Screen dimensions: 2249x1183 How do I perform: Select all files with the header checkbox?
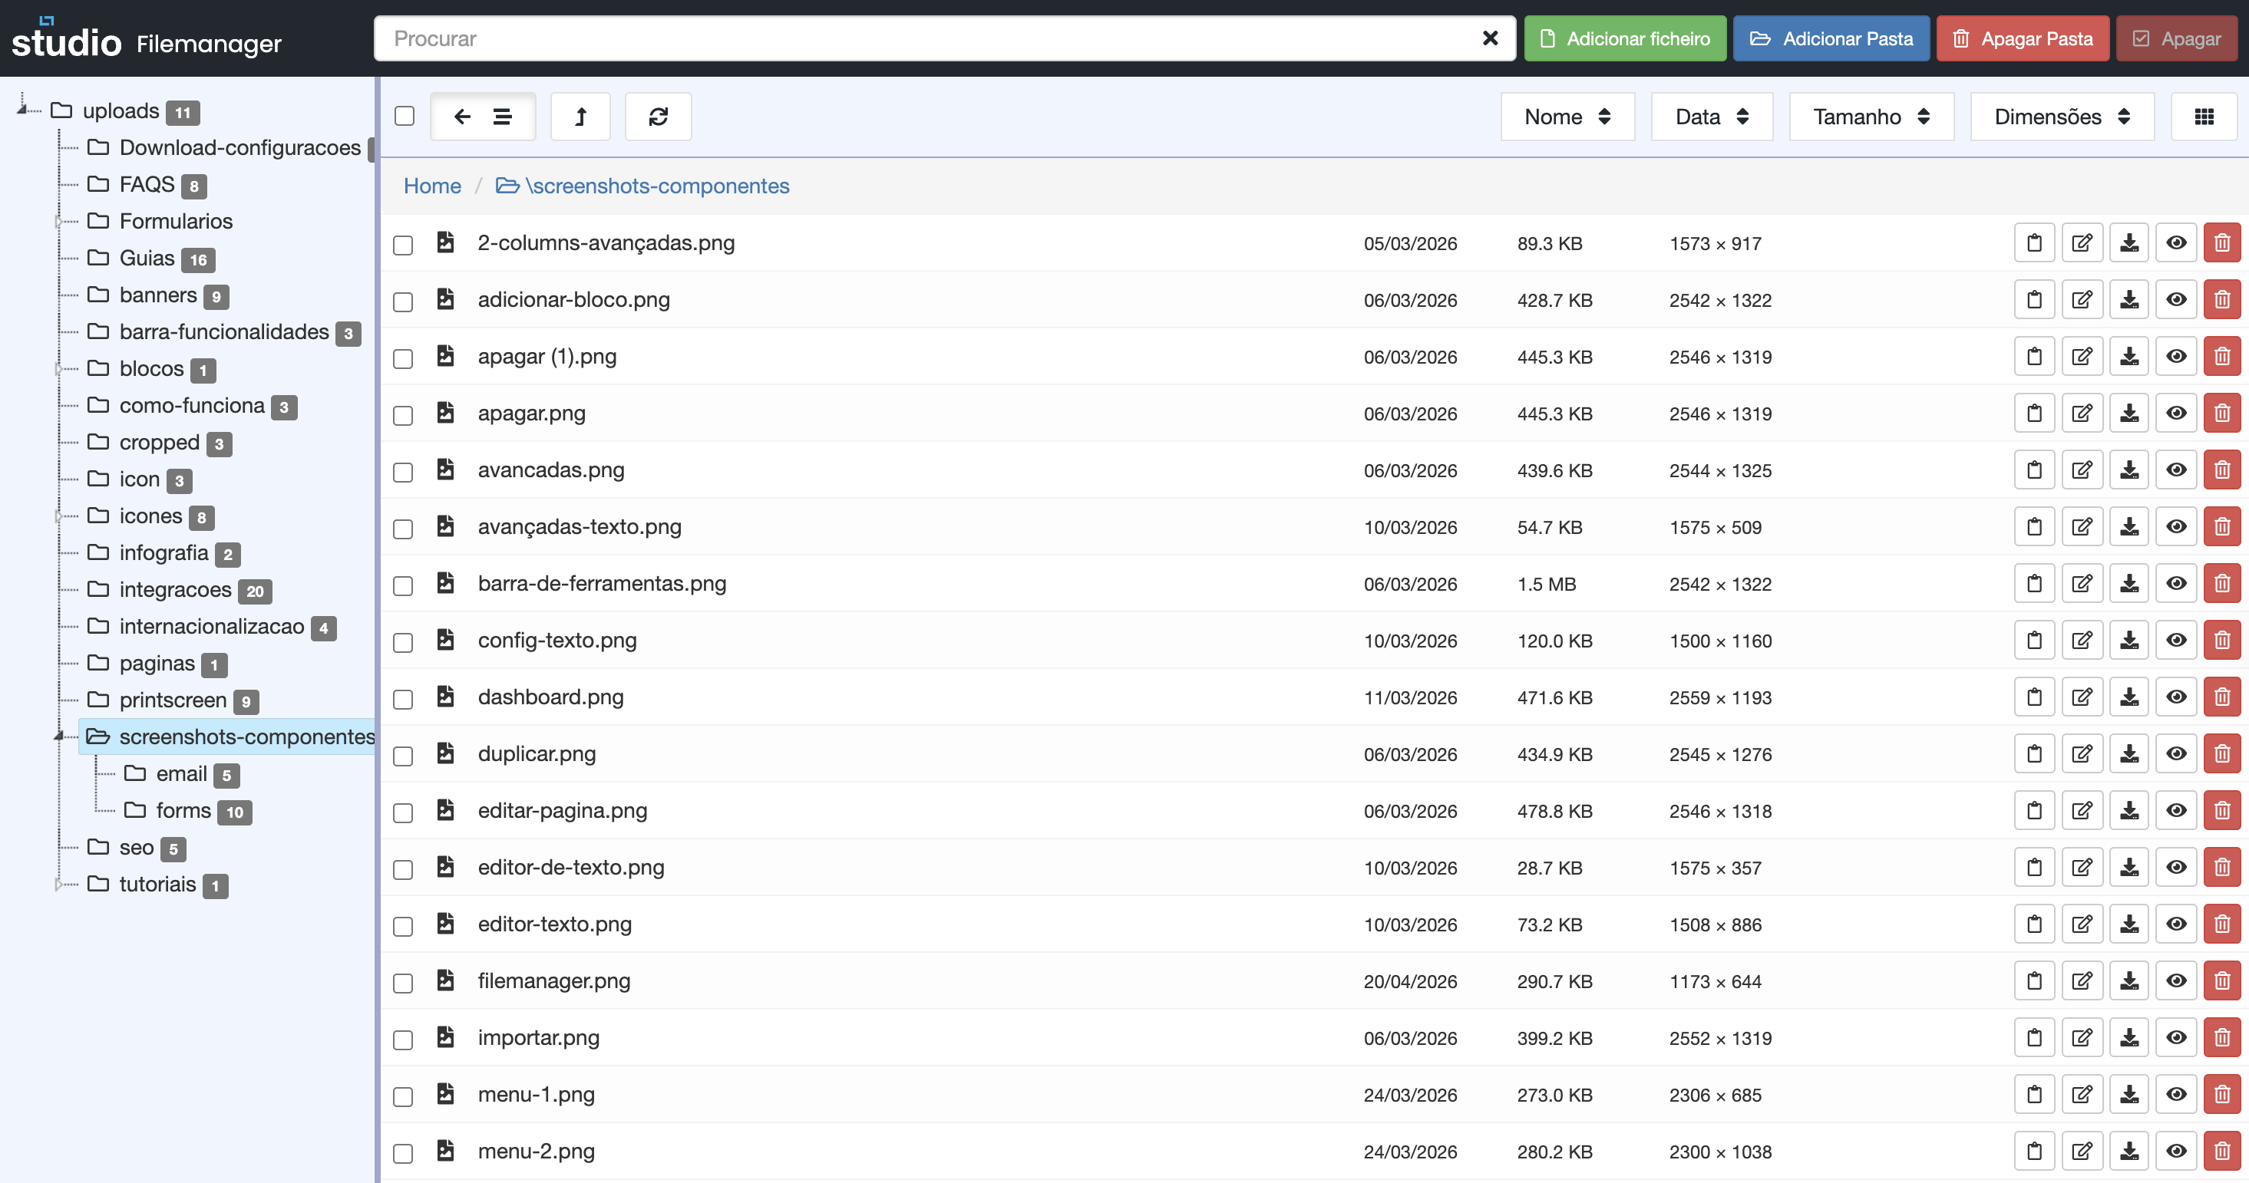(403, 114)
